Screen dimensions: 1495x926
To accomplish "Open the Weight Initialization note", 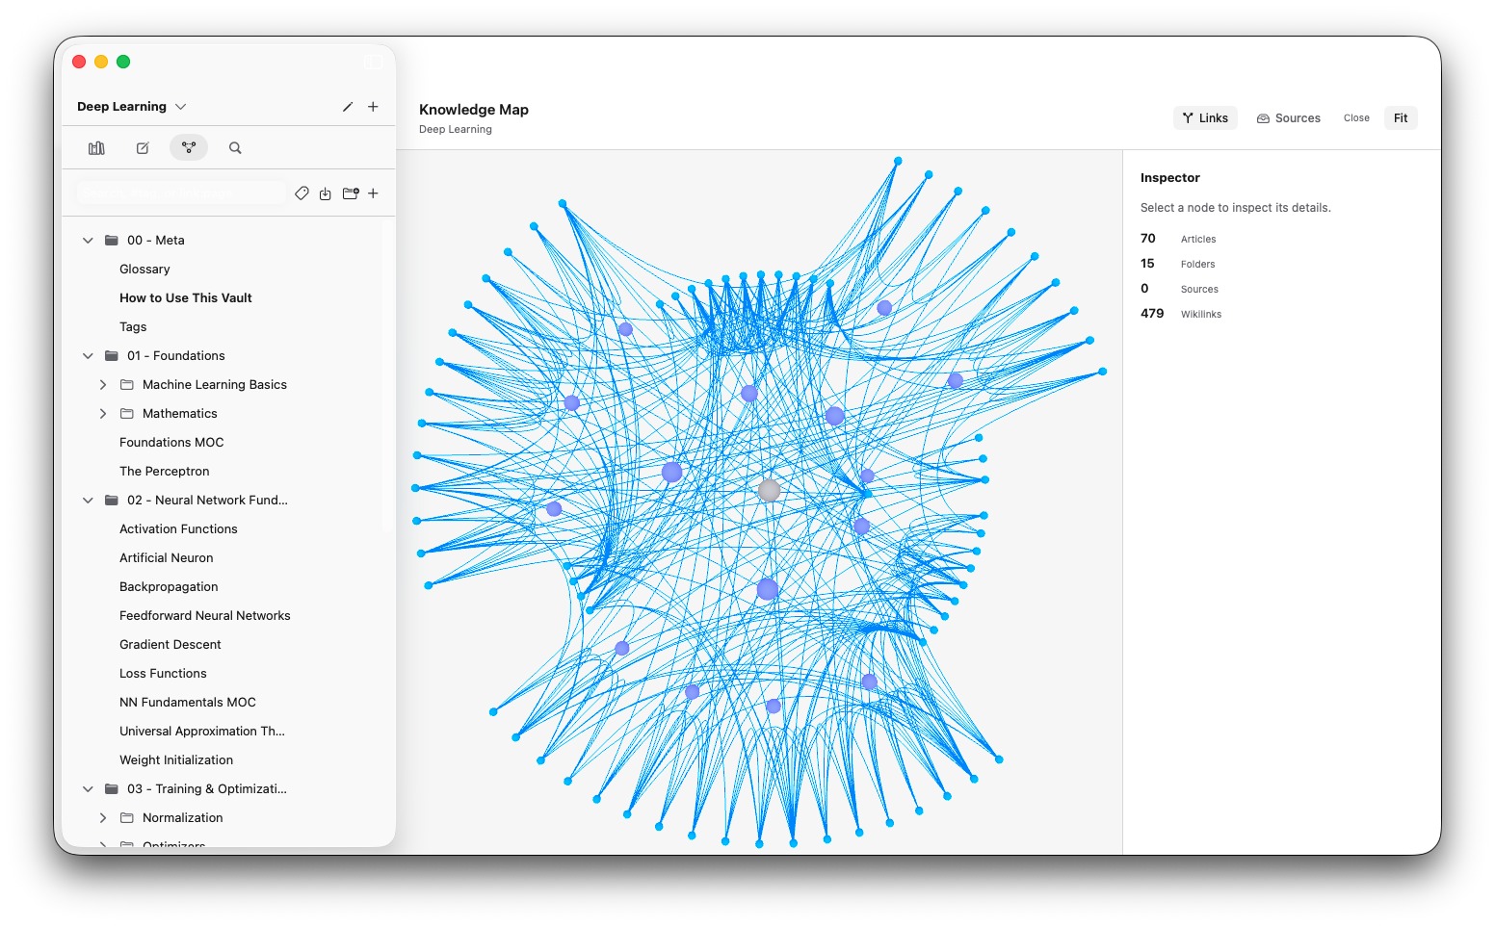I will (x=176, y=760).
